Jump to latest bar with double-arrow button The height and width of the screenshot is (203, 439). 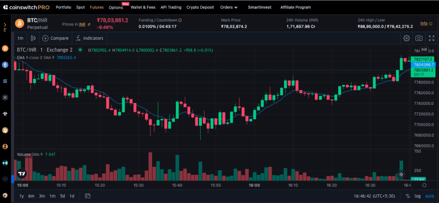pos(401,174)
